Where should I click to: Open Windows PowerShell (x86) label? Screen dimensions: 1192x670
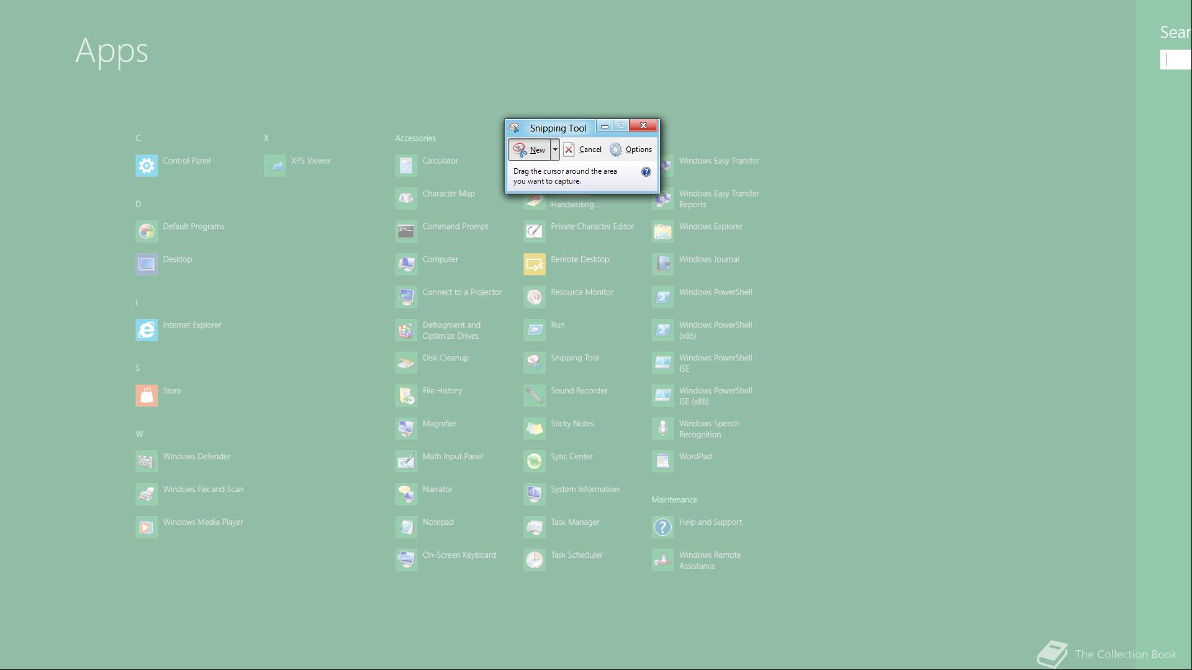715,331
